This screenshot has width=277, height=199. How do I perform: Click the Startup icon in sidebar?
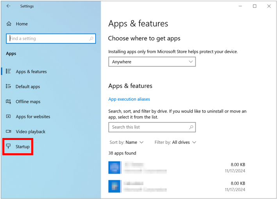8,146
